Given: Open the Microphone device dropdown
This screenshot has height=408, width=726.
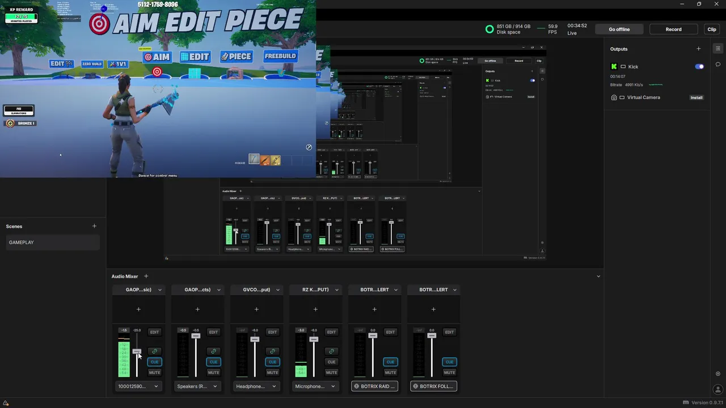Looking at the screenshot, I should [315, 386].
